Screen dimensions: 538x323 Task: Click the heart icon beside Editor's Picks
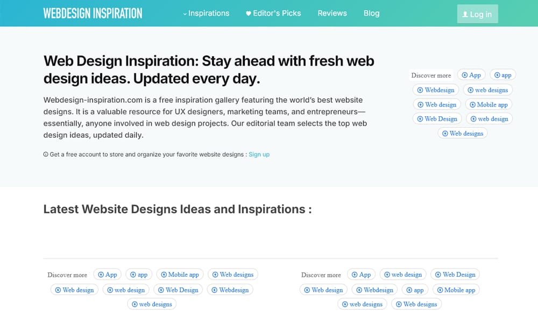tap(248, 13)
